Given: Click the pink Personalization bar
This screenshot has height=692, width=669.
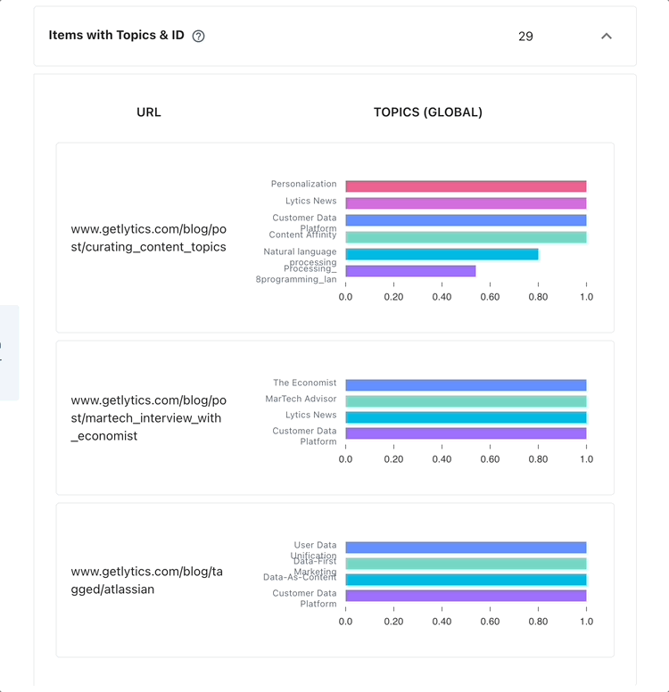Looking at the screenshot, I should coord(466,186).
